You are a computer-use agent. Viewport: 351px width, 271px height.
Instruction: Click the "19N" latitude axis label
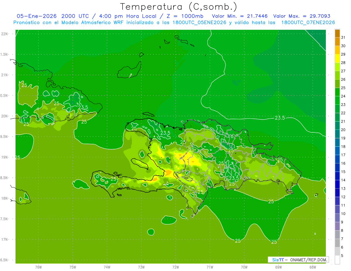5,157
